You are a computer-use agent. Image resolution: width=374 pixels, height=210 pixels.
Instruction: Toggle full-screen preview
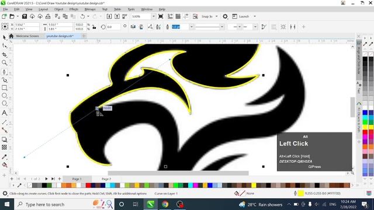coord(161,16)
